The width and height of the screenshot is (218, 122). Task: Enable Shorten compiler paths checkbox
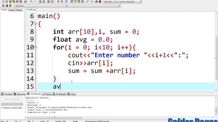pos(2,108)
